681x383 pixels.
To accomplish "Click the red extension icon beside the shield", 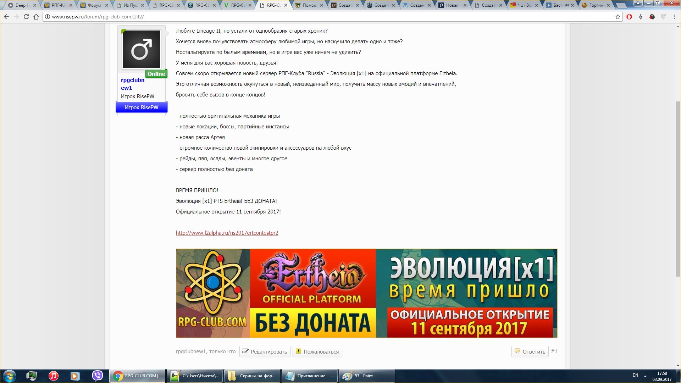I will tap(652, 17).
